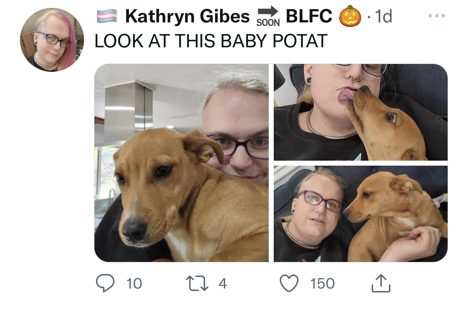Click the like count 150
The width and height of the screenshot is (468, 318).
point(322,284)
